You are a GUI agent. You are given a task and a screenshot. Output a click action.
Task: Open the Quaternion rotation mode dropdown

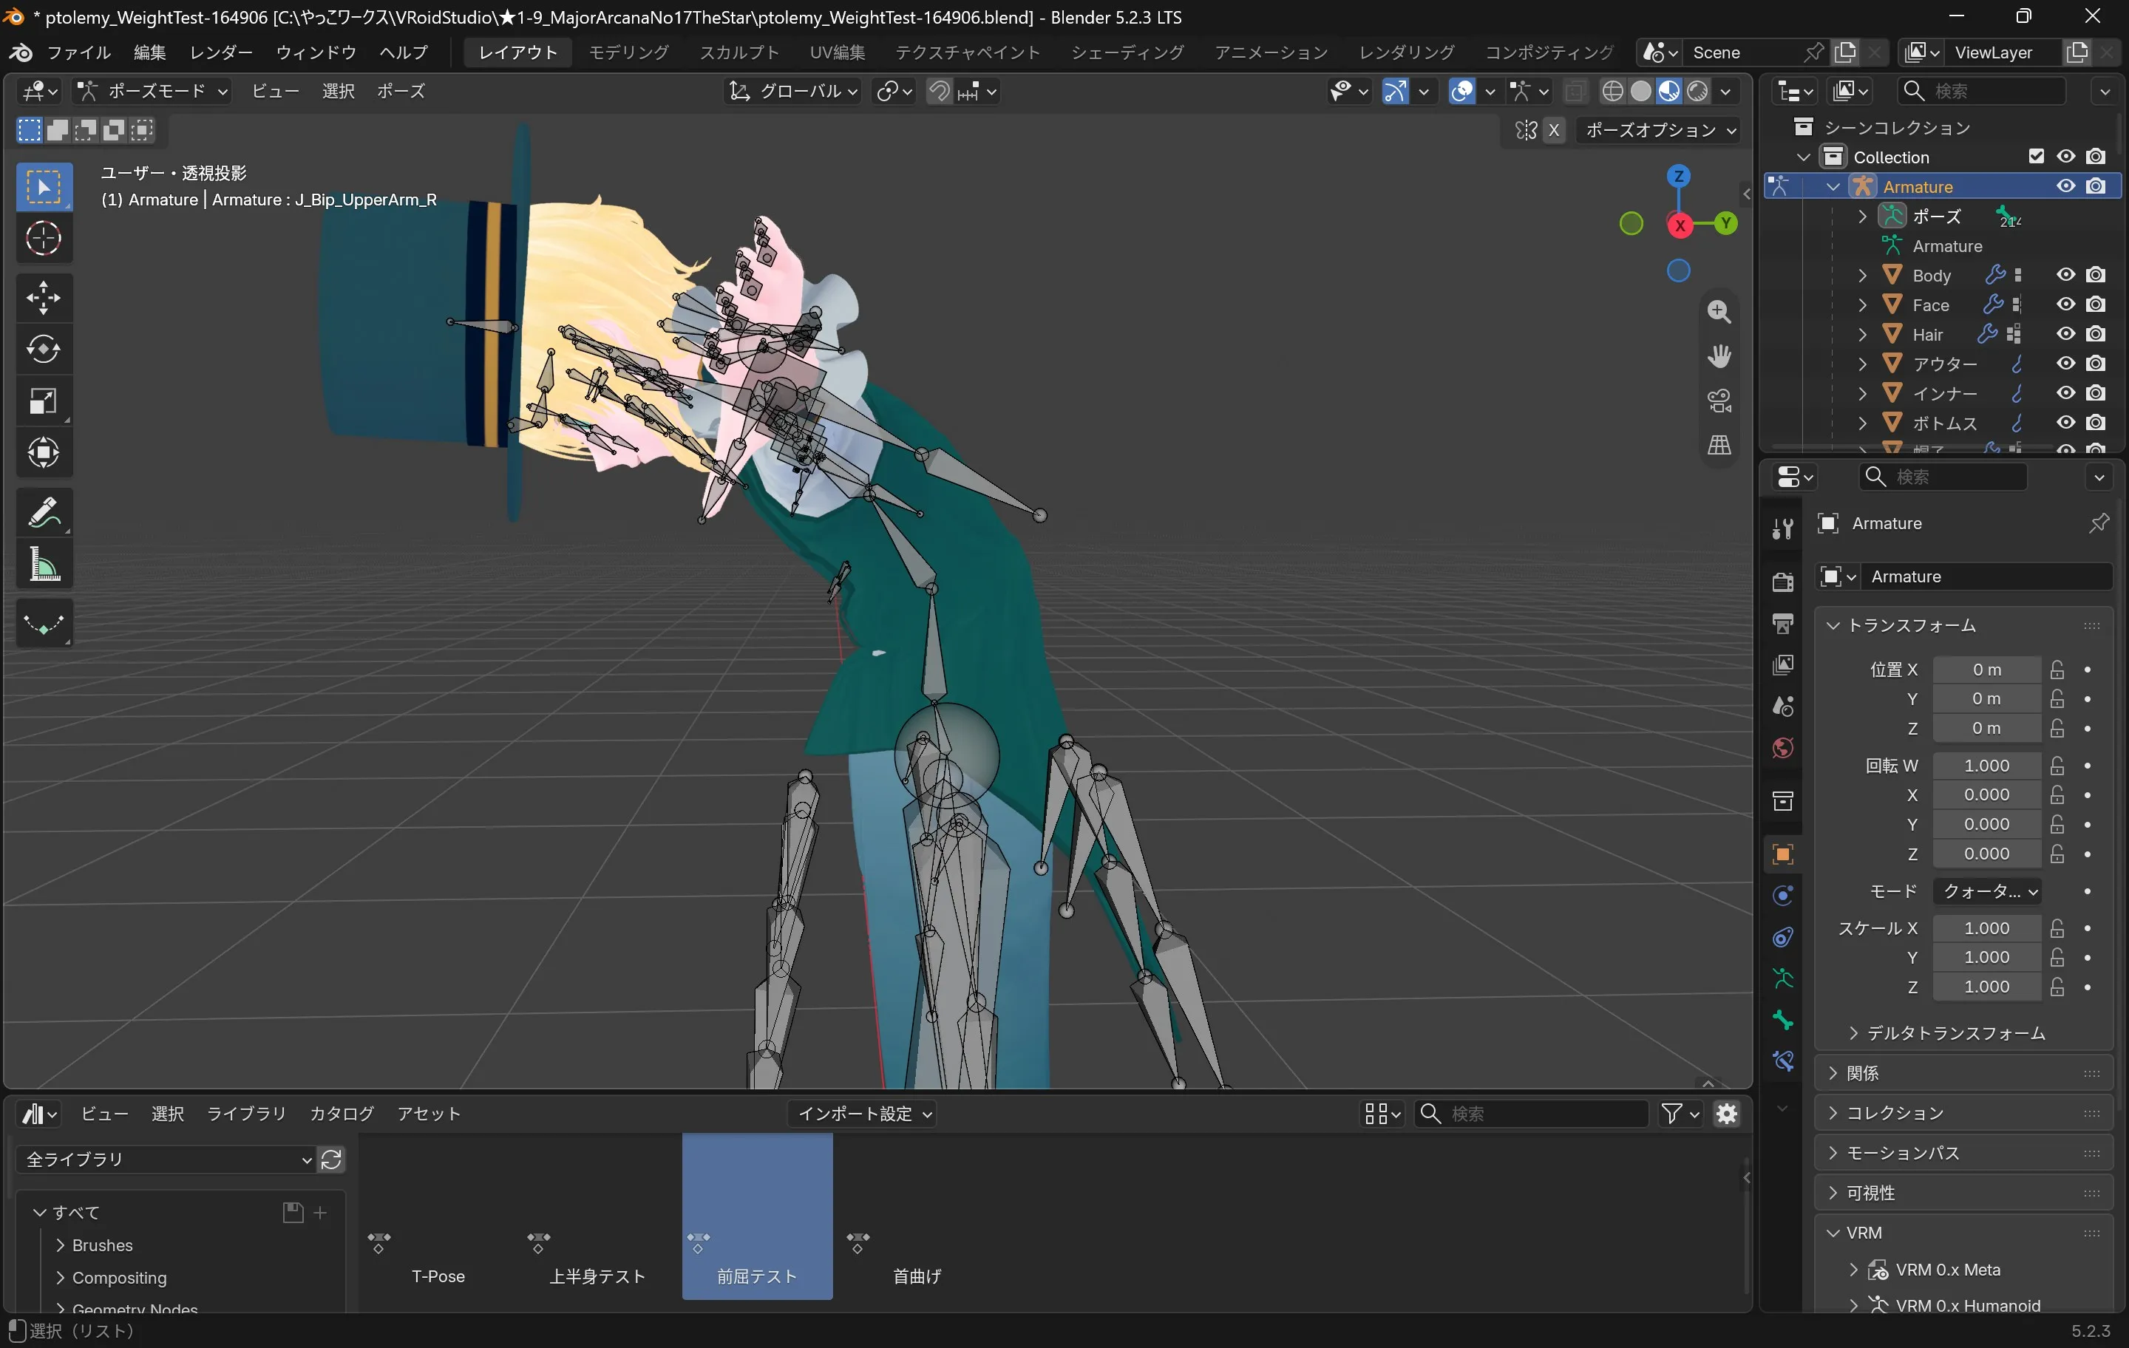point(1986,892)
